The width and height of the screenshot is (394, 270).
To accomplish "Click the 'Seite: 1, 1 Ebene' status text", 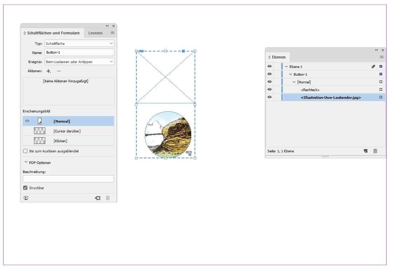I will click(280, 151).
